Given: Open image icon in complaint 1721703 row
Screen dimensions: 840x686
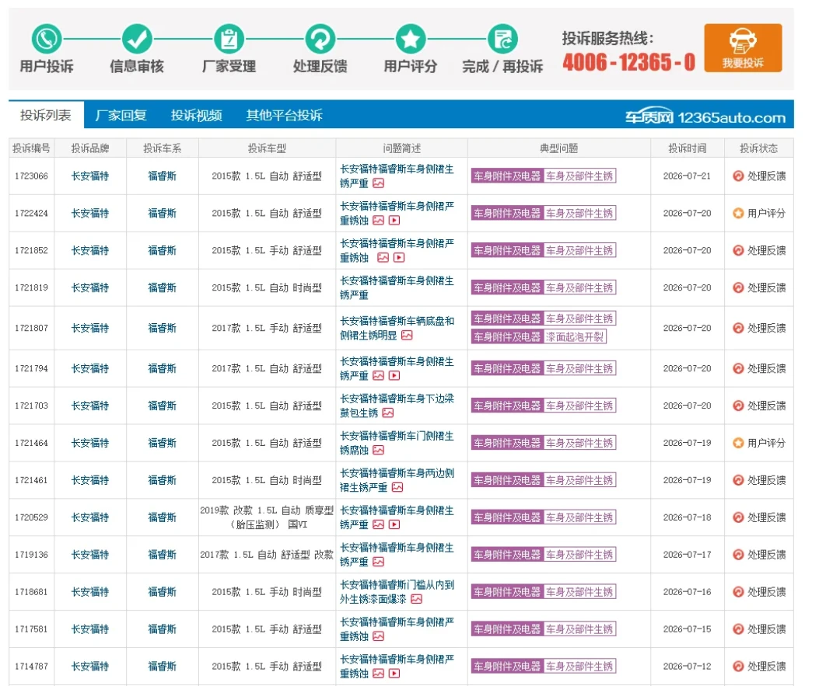Looking at the screenshot, I should 388,413.
